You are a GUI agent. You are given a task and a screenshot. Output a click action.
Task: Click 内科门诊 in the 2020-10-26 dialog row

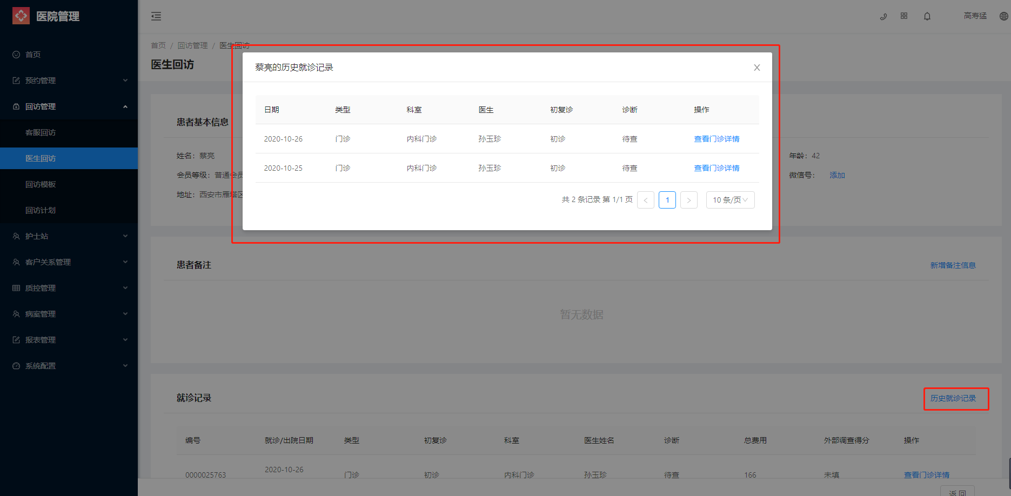[421, 139]
